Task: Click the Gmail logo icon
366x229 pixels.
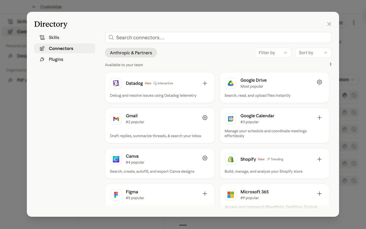Action: click(116, 119)
